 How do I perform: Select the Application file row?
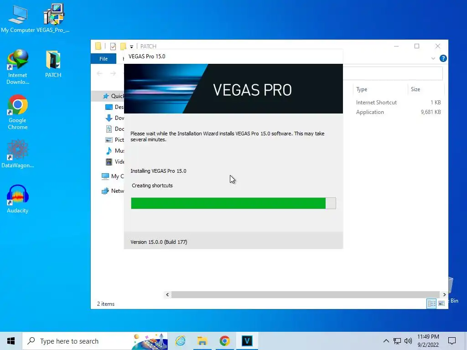pyautogui.click(x=394, y=112)
